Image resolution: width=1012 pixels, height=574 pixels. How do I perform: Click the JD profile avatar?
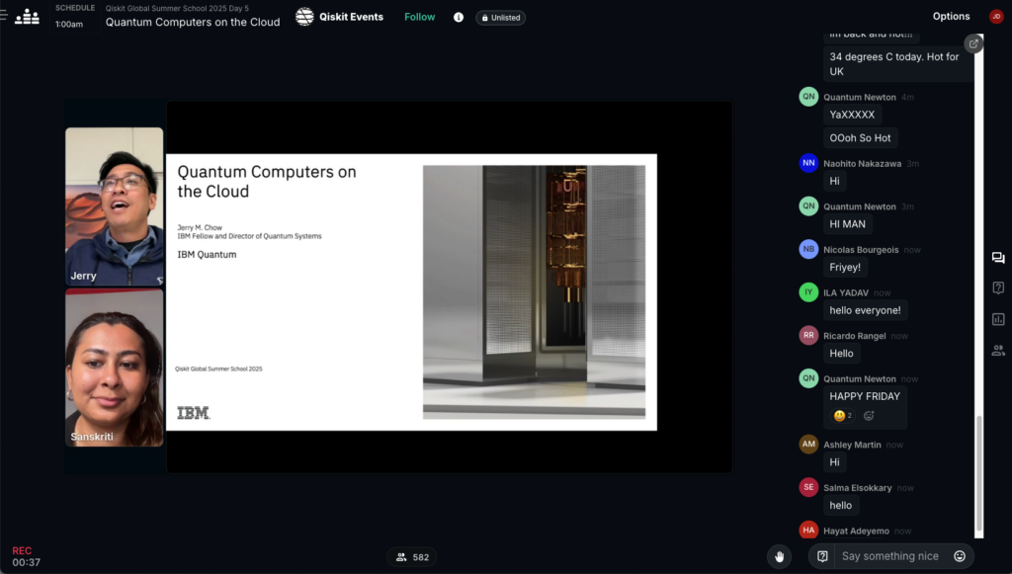(x=996, y=17)
